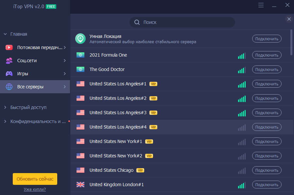Screen dimensions: 294x195
Task: Click the iTop VPN v2.0 title
Action: point(29,7)
